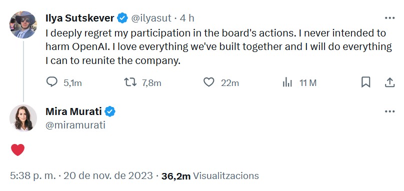
Task: Open Mira Murati's profile picture
Action: tap(23, 118)
